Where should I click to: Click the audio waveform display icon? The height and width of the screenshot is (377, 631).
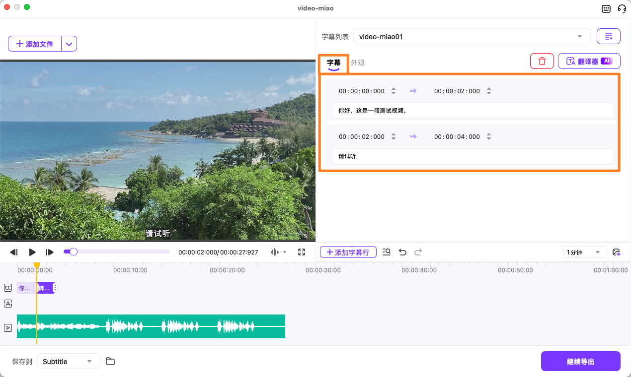[274, 252]
